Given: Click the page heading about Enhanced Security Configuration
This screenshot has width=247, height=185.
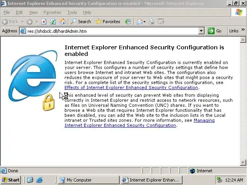Looking at the screenshot, I should coord(144,50).
